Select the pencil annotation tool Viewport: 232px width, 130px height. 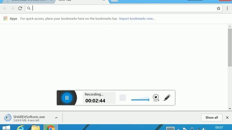click(167, 98)
